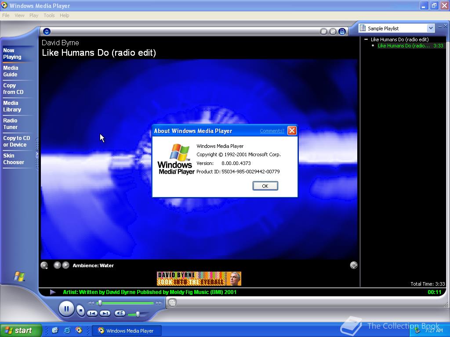Launch Internet Explorer from quick launch

(x=67, y=330)
